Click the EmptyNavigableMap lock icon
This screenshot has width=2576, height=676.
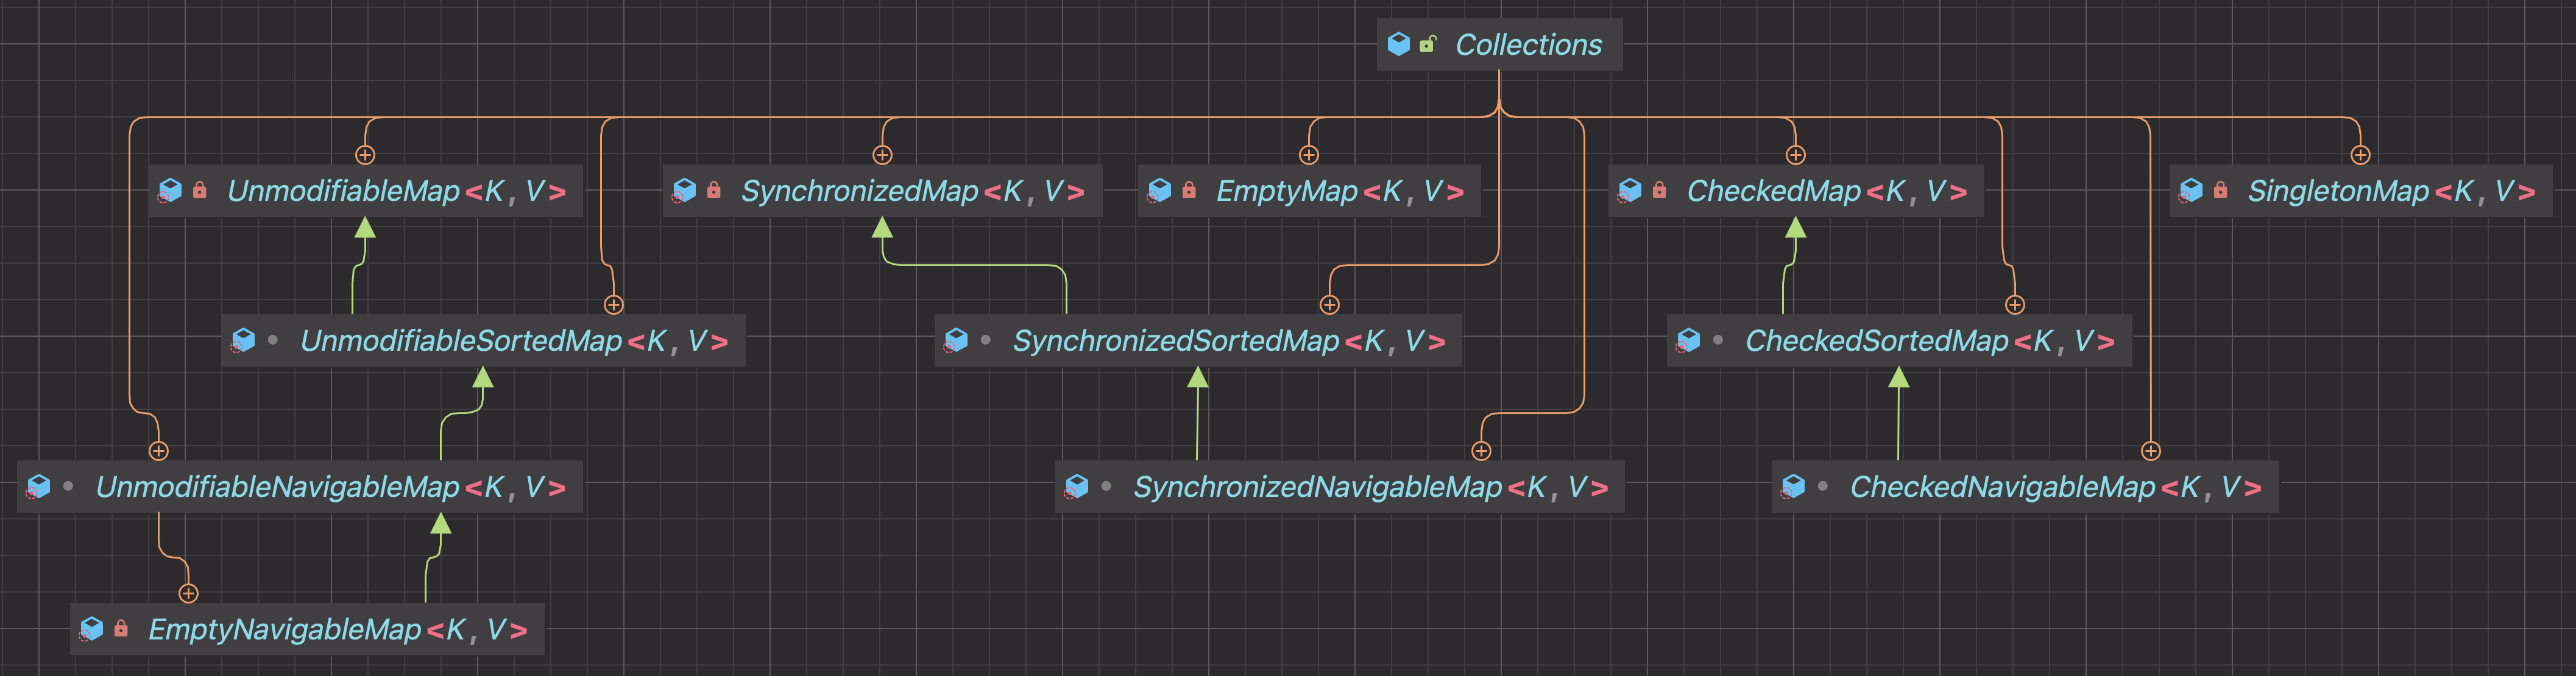click(x=121, y=629)
